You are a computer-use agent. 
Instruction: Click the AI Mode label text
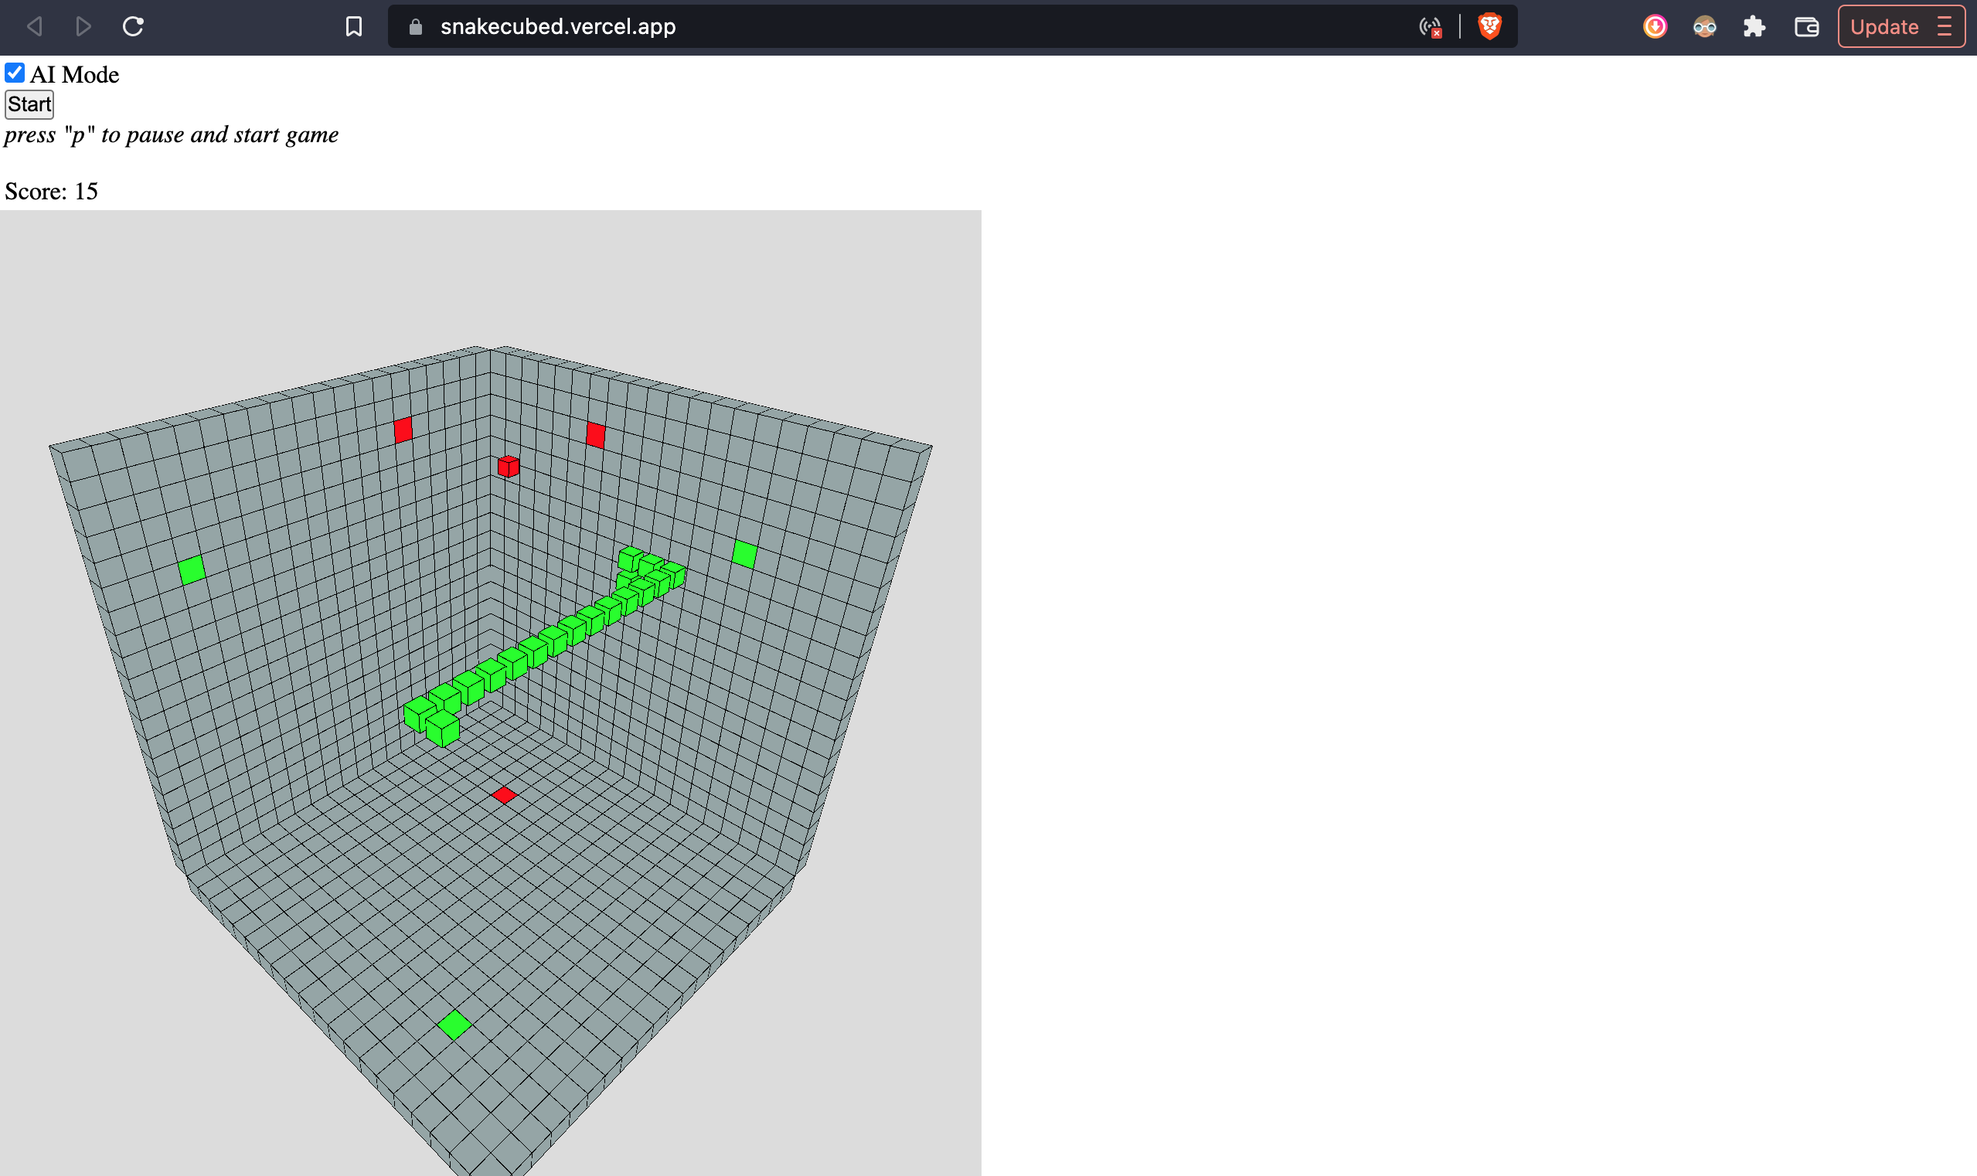pos(74,74)
